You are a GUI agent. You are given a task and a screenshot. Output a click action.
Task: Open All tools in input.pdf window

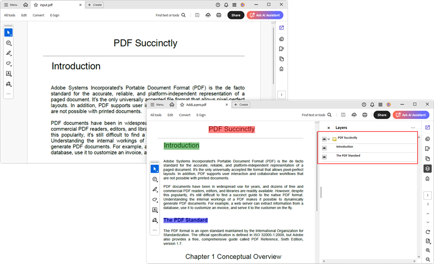pos(9,15)
